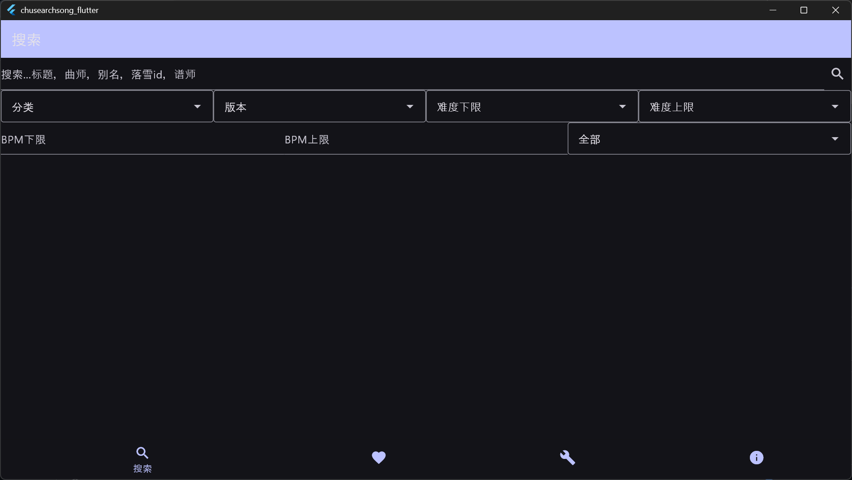Maximize the chusearchsong_flutter window
This screenshot has width=852, height=480.
click(804, 10)
